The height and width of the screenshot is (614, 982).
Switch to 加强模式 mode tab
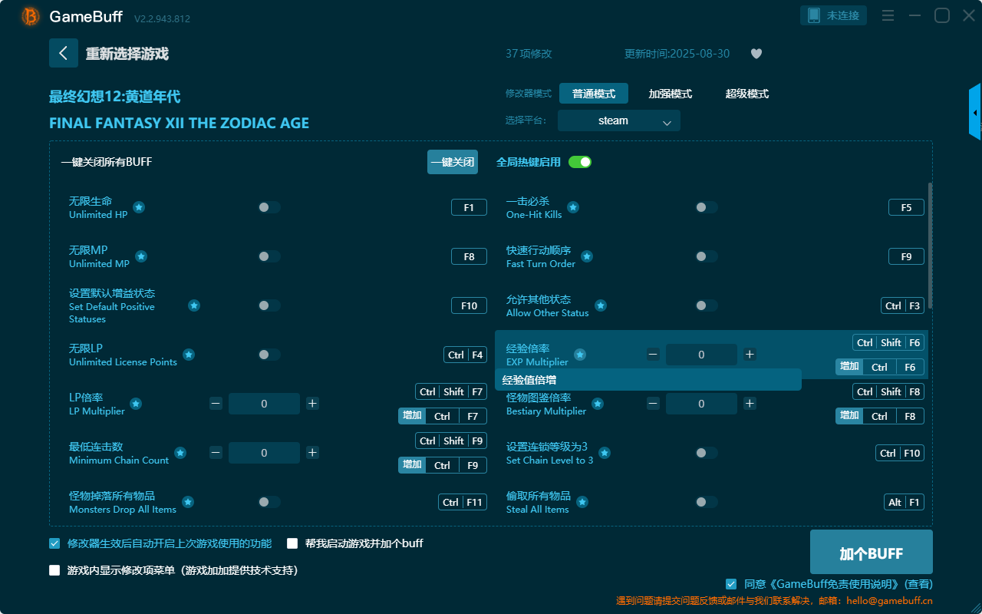coord(671,94)
